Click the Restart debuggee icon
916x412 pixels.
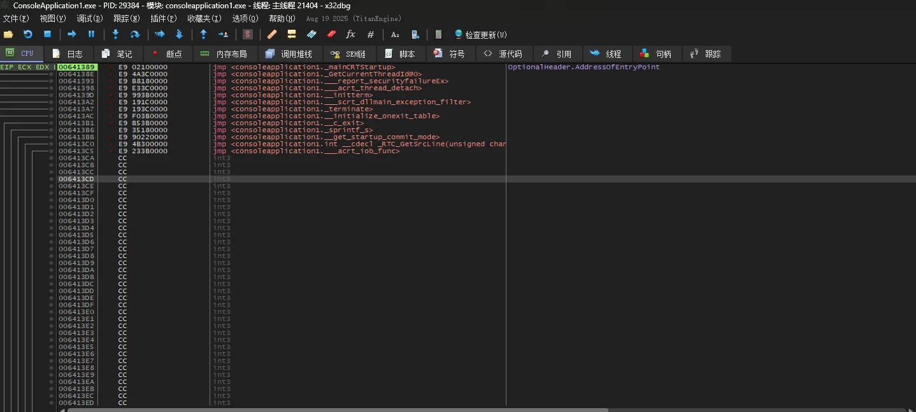pyautogui.click(x=27, y=34)
